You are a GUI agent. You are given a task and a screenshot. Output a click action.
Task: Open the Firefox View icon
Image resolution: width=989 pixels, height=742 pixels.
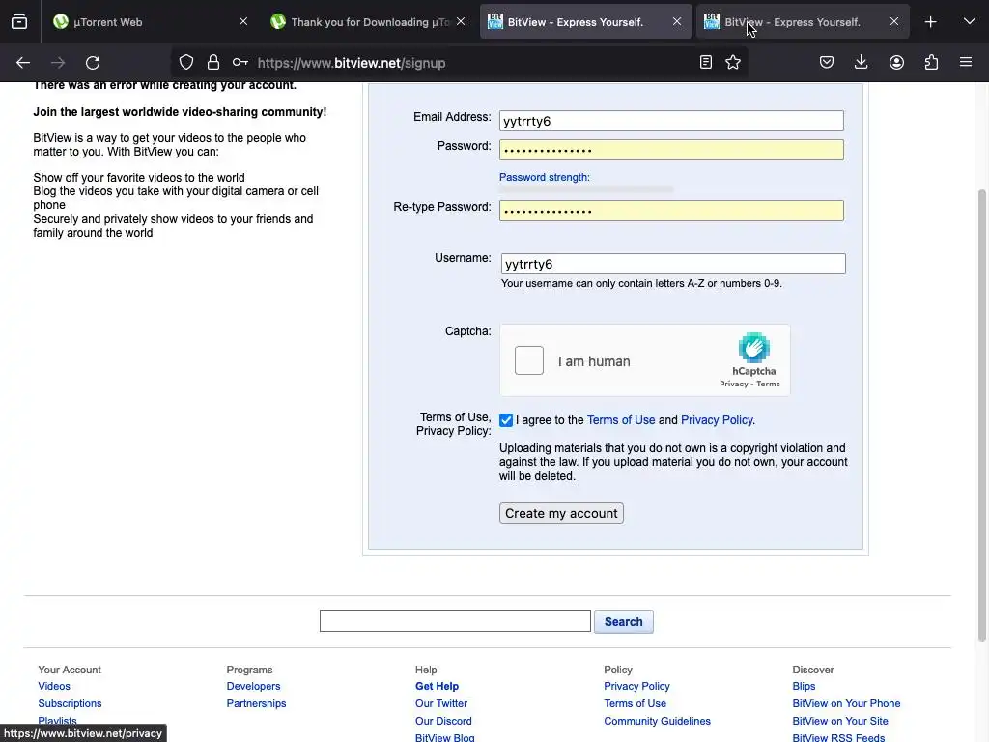point(19,22)
